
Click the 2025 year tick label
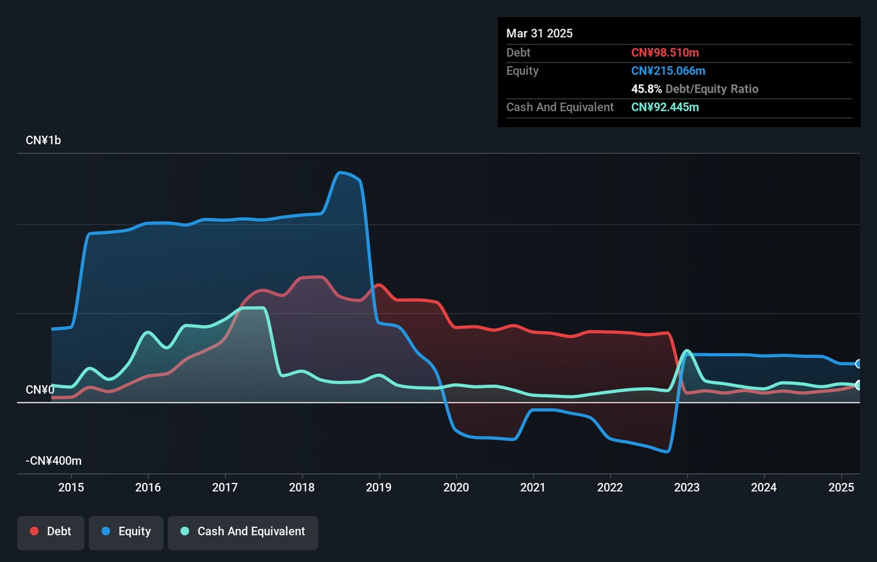click(x=841, y=487)
